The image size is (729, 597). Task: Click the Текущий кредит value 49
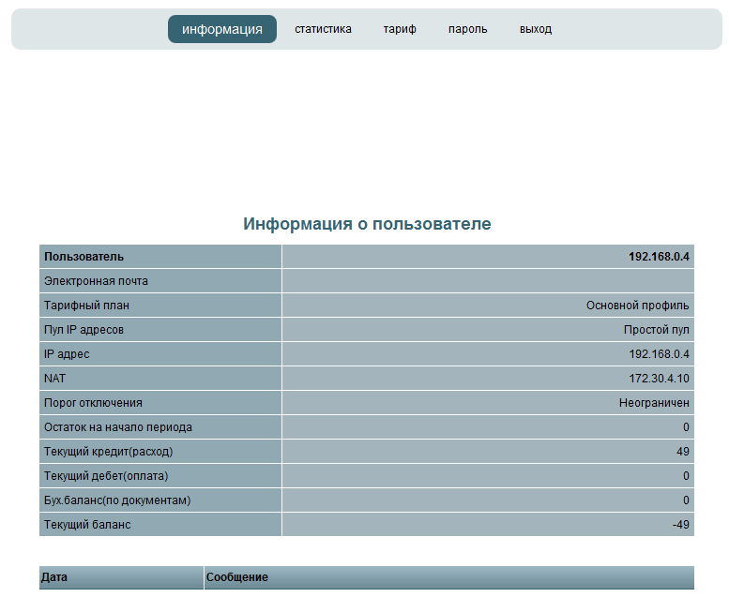point(683,452)
